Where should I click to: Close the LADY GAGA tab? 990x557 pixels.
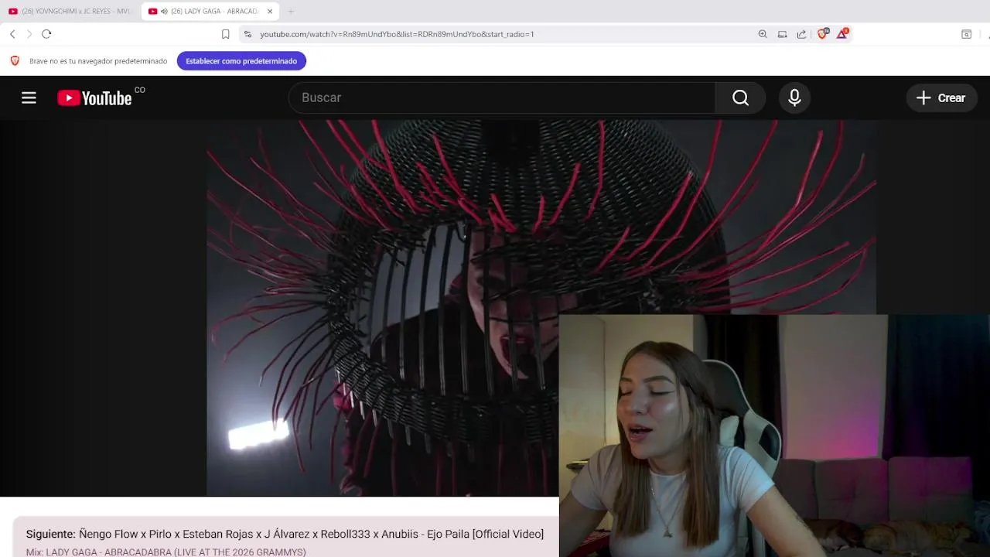click(270, 12)
